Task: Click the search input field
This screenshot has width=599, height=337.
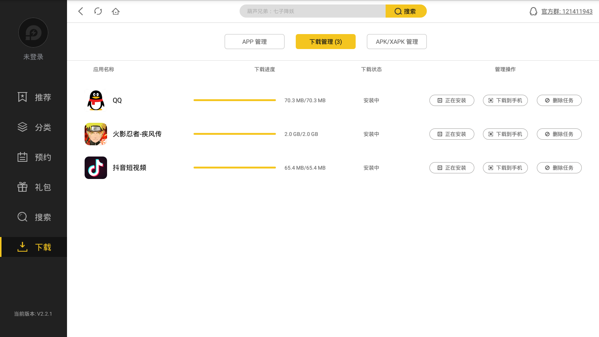Action: [x=313, y=11]
